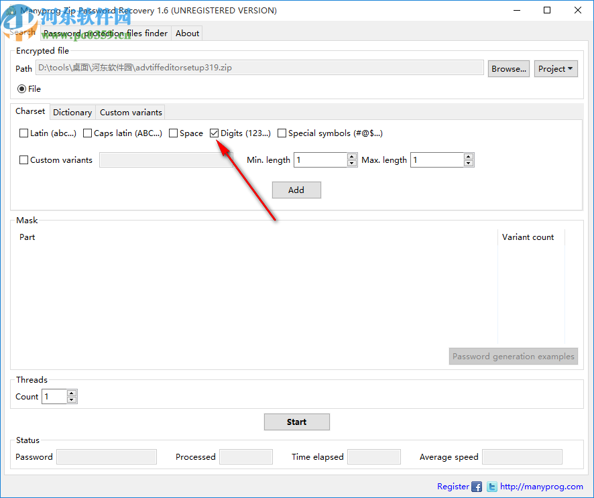Open the manyprog.com link

(542, 487)
